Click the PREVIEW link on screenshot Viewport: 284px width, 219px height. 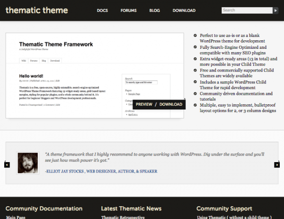pos(144,104)
